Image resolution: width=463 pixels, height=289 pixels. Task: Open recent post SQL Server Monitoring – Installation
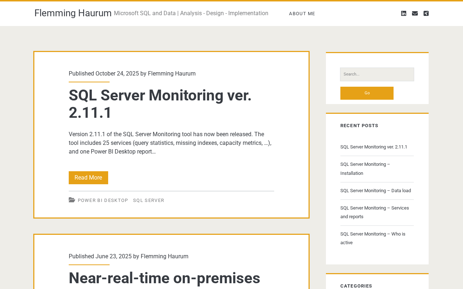pos(365,169)
